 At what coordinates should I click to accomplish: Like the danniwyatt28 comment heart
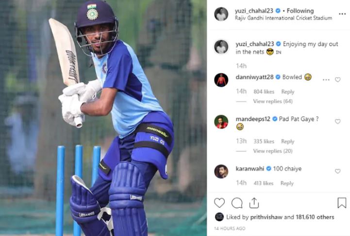338,80
